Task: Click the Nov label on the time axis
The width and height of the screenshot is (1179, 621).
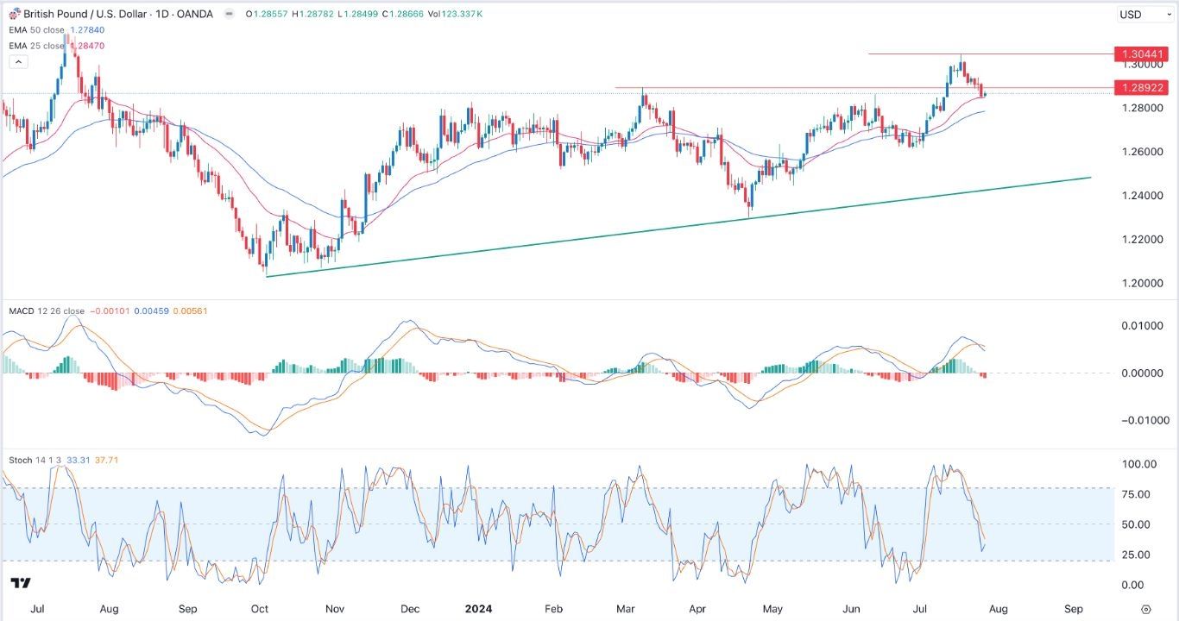Action: point(333,608)
